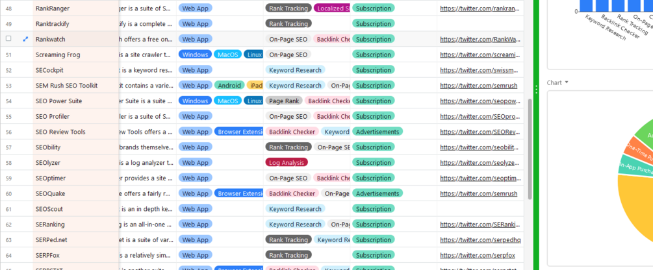Click Subscription tag in SEOScout row
Screen dimensions: 653x270
click(373, 208)
